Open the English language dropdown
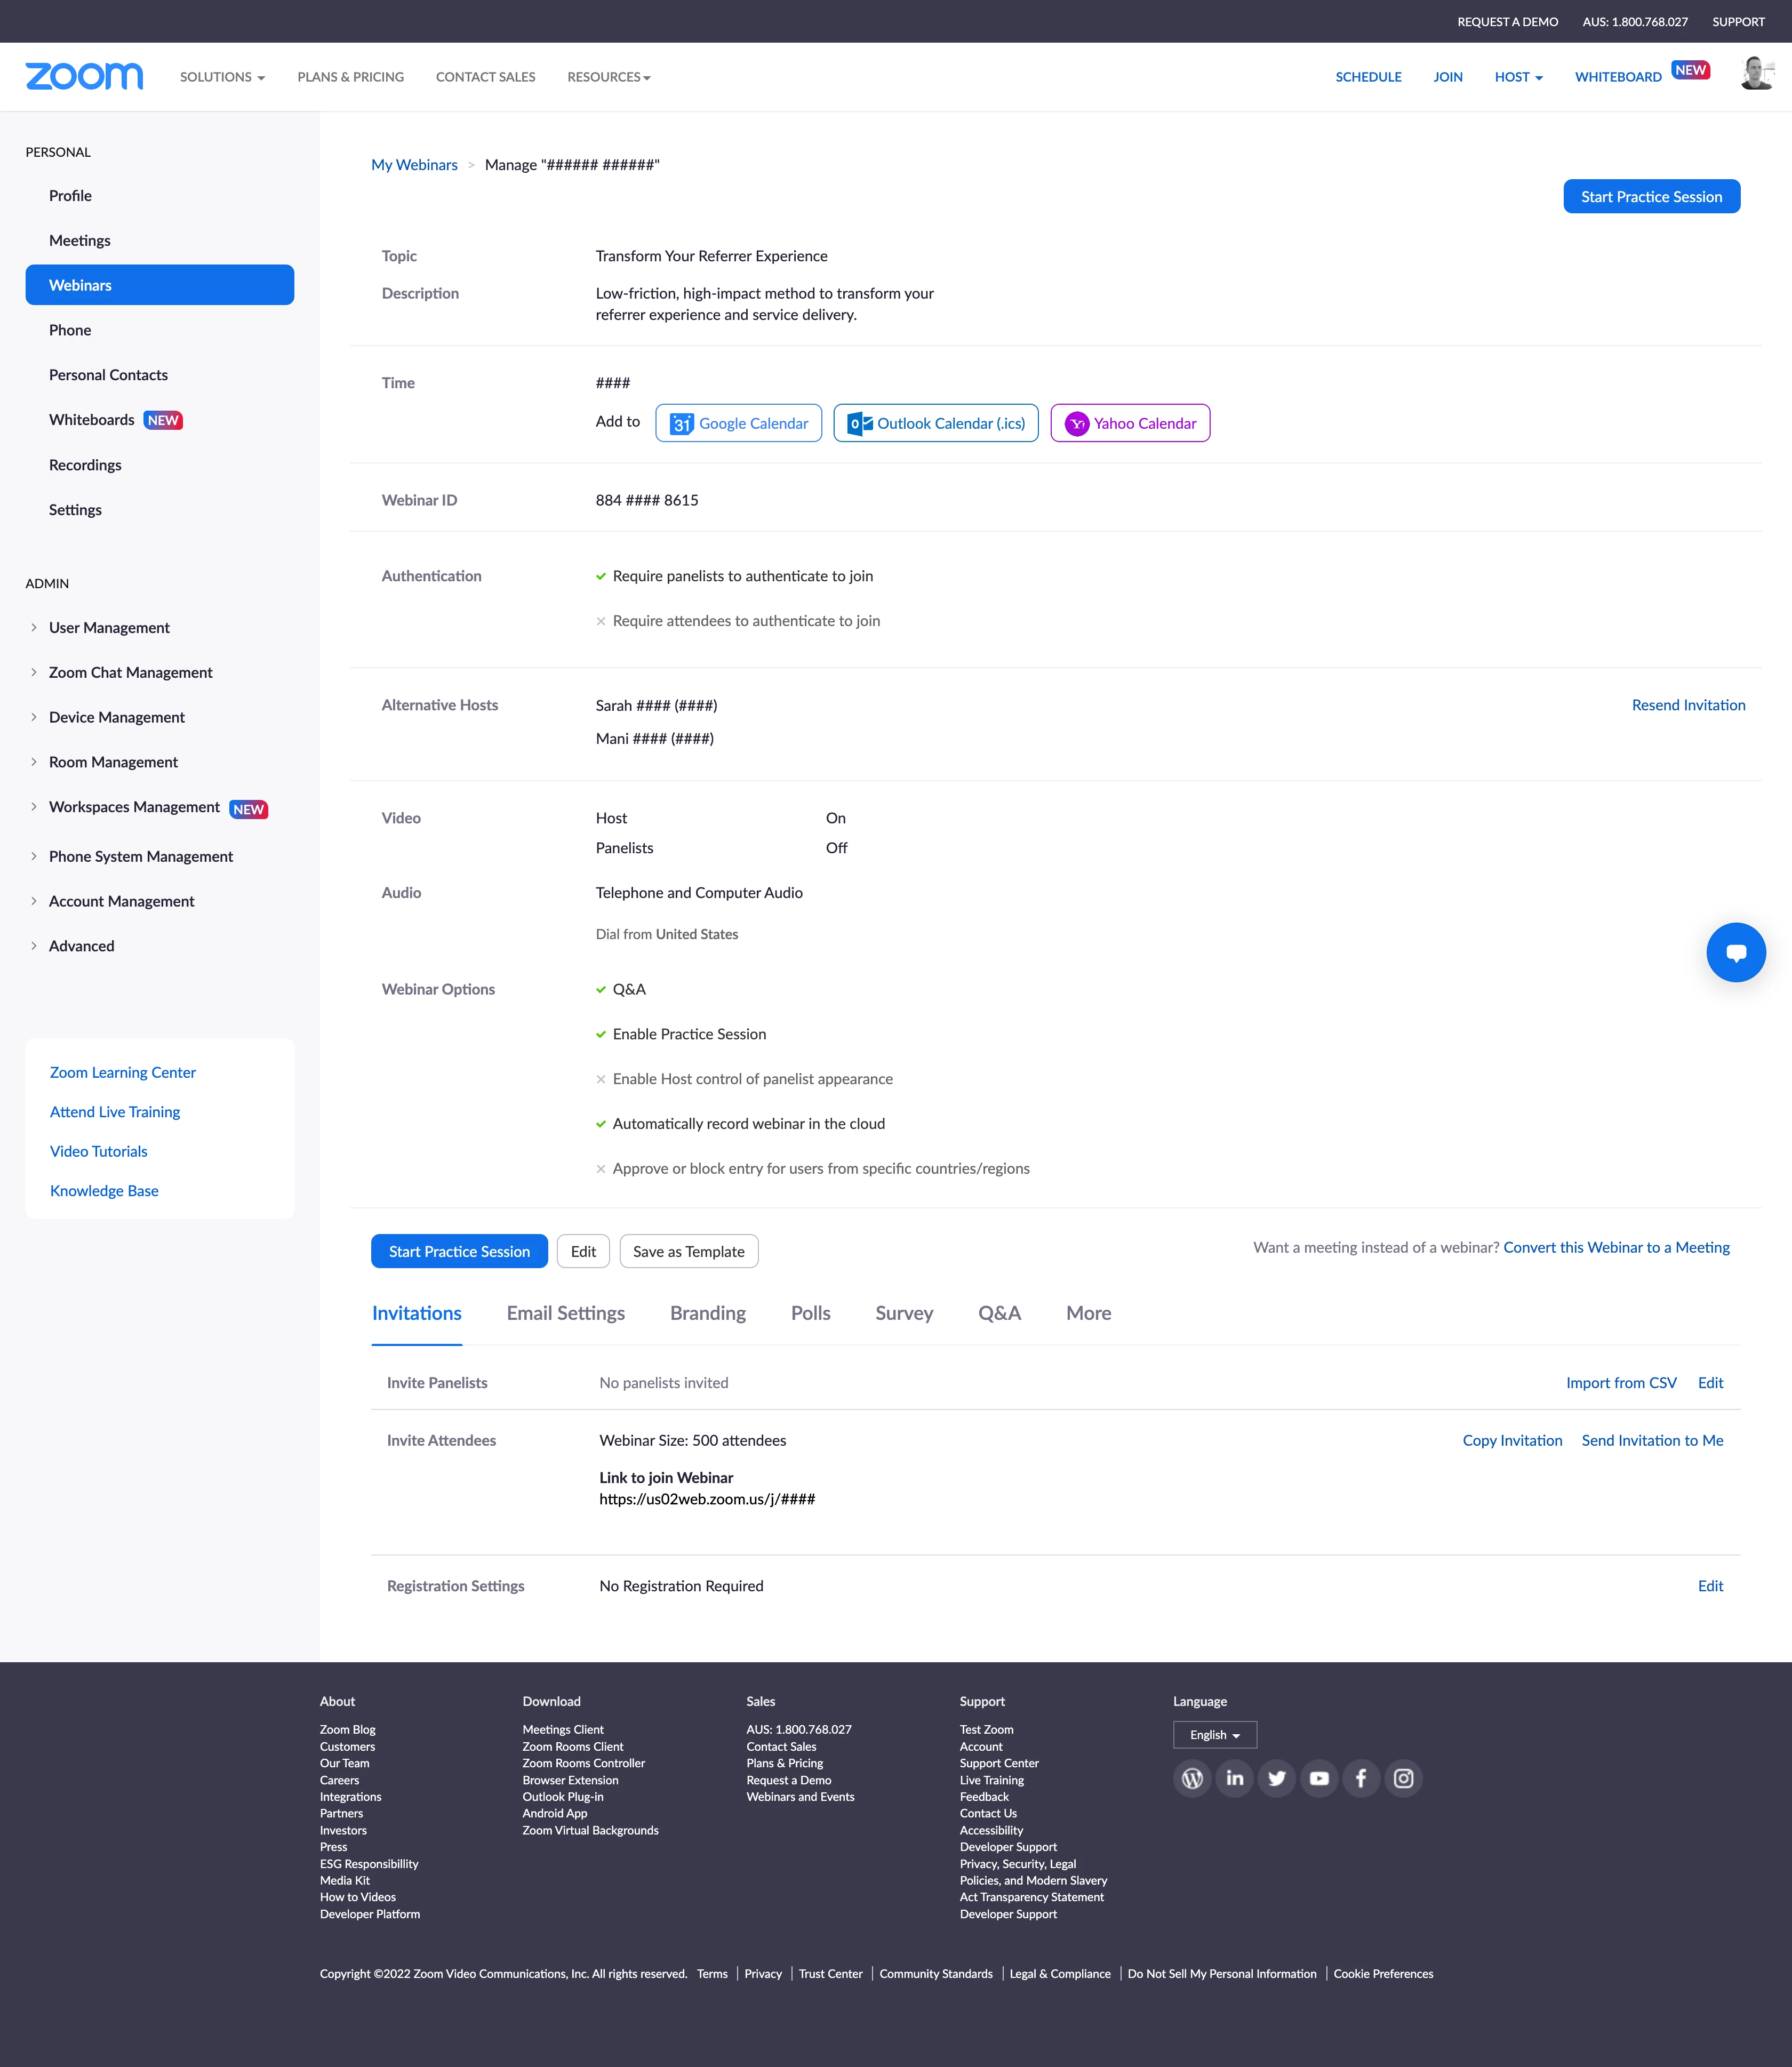 coord(1214,1735)
